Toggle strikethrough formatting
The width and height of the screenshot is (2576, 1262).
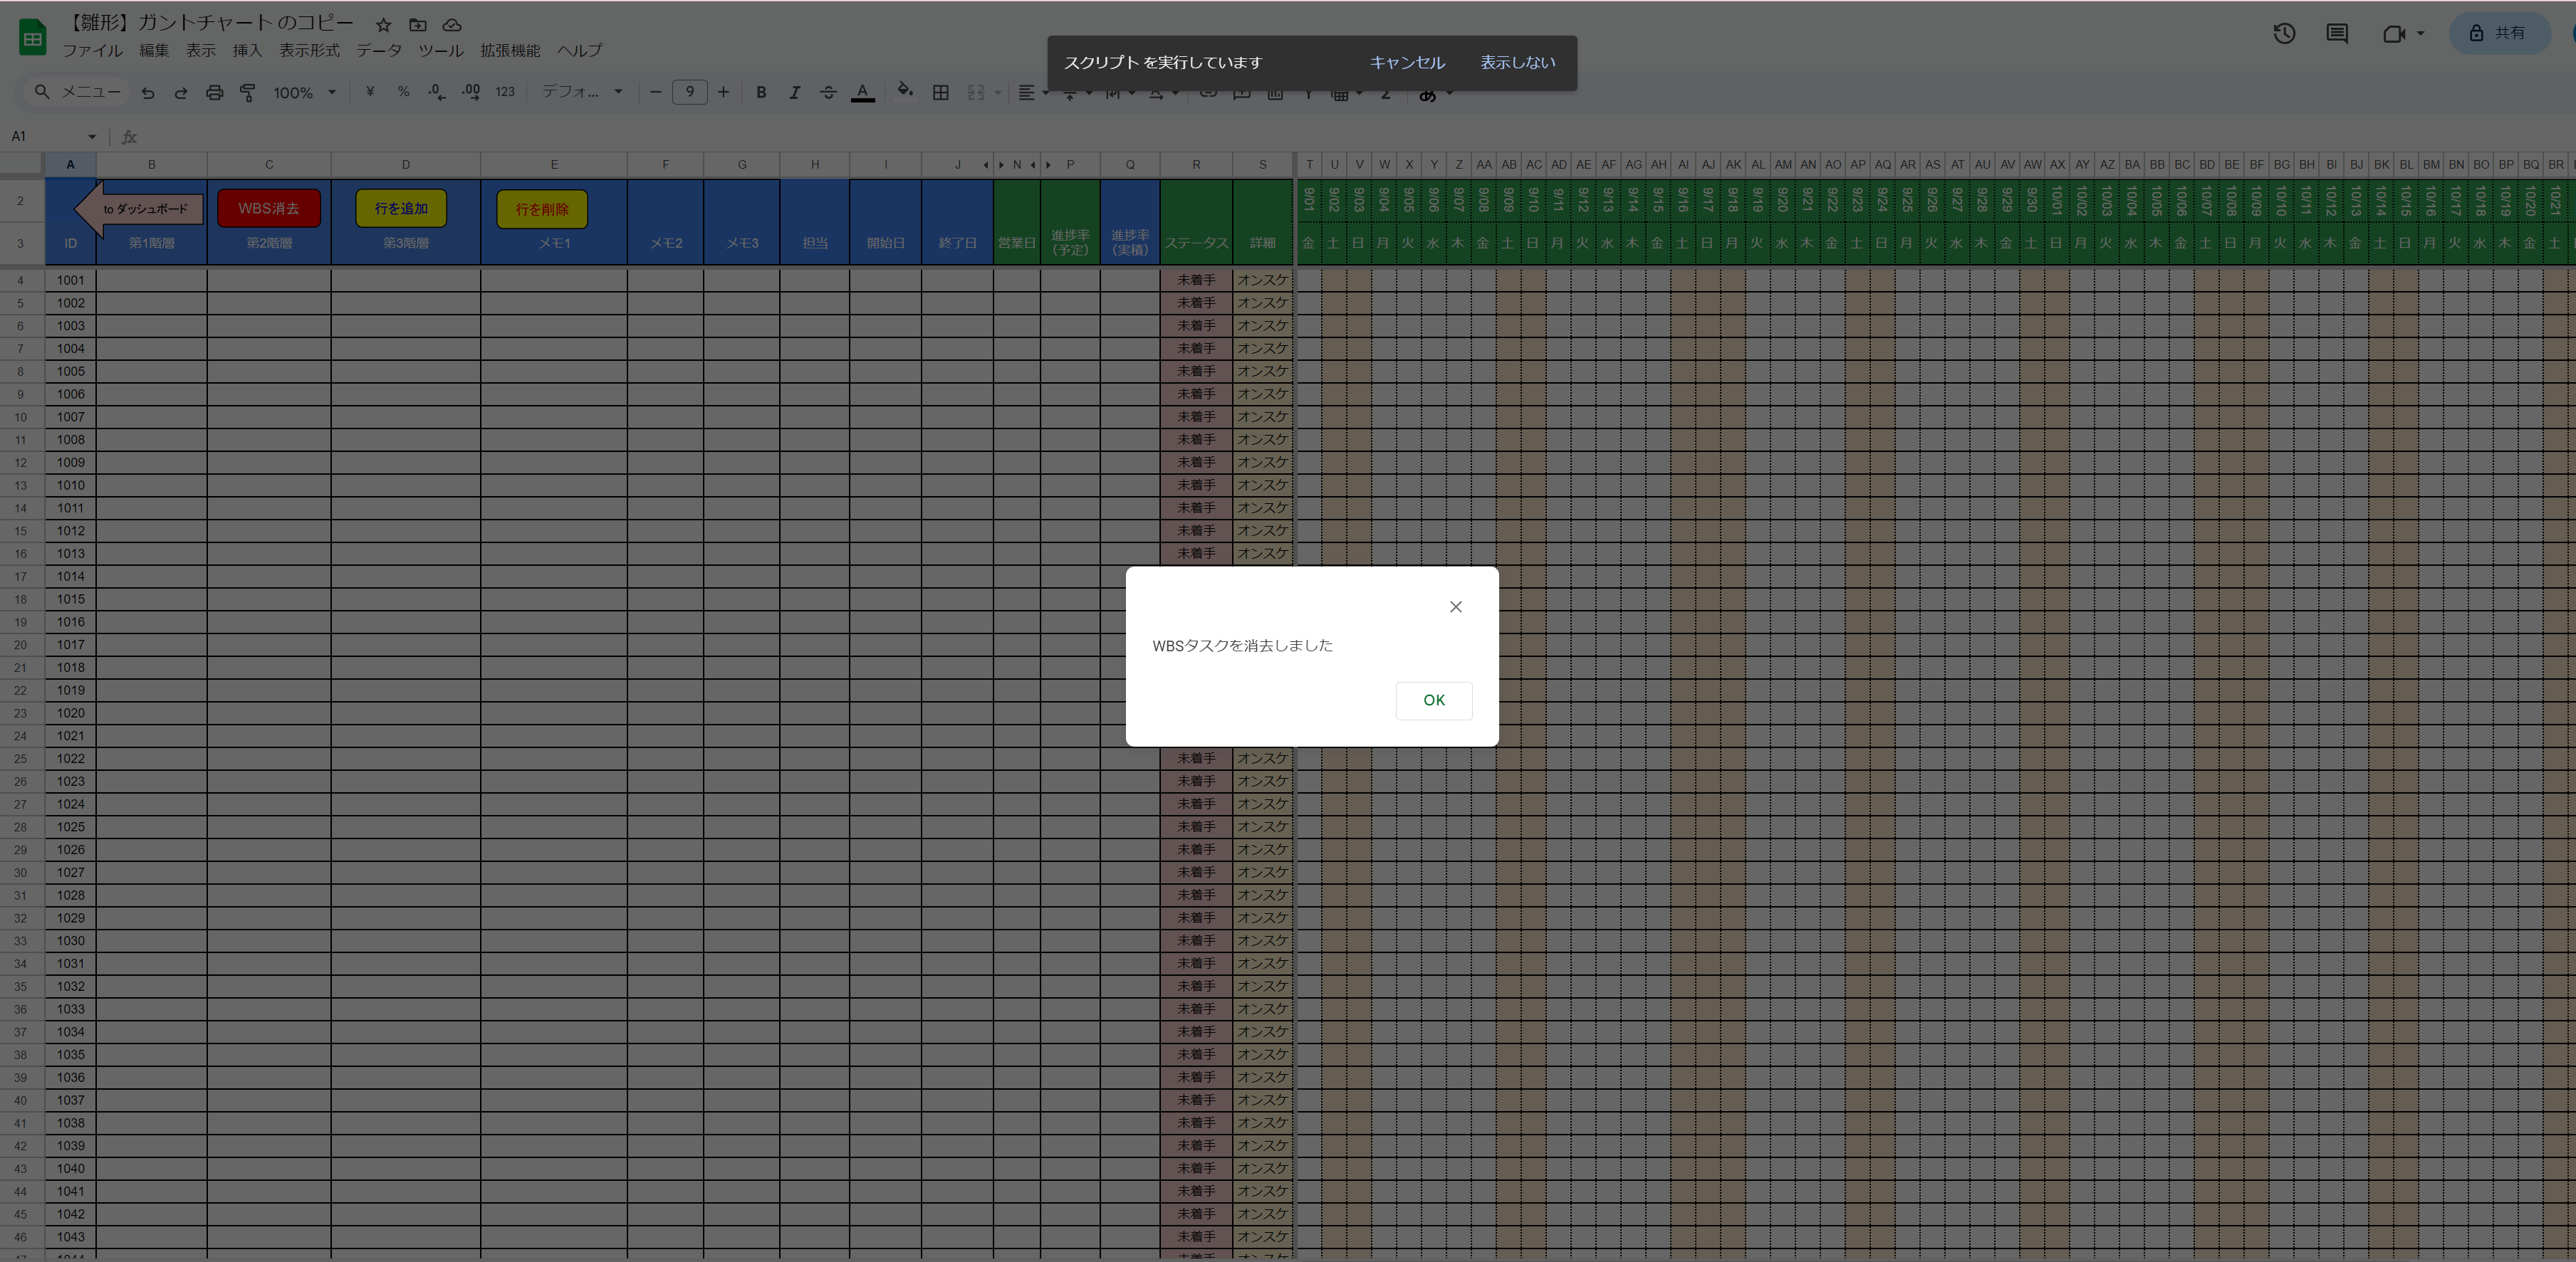point(828,92)
